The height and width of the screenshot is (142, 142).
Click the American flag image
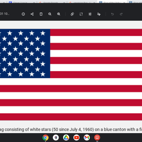pyautogui.click(x=71, y=75)
